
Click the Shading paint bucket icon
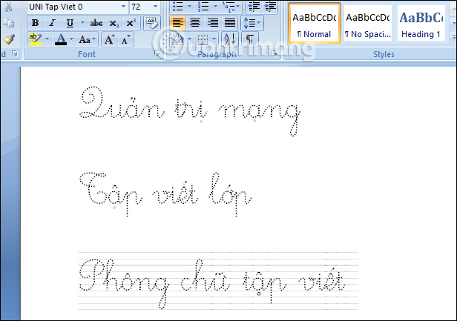tap(178, 39)
